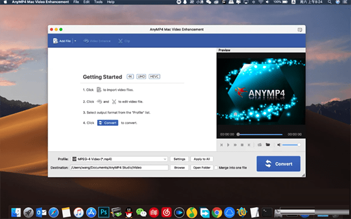The image size is (351, 219).
Task: Open Photoshop from the dock
Action: click(x=104, y=212)
